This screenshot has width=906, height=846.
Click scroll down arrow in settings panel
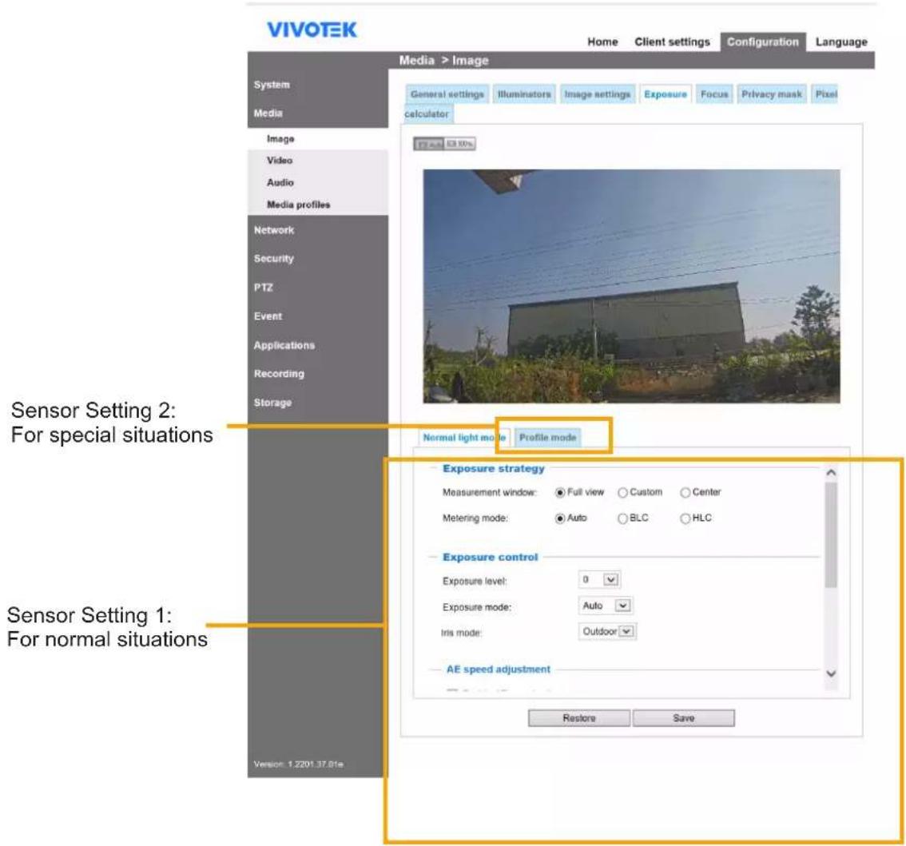click(x=831, y=673)
